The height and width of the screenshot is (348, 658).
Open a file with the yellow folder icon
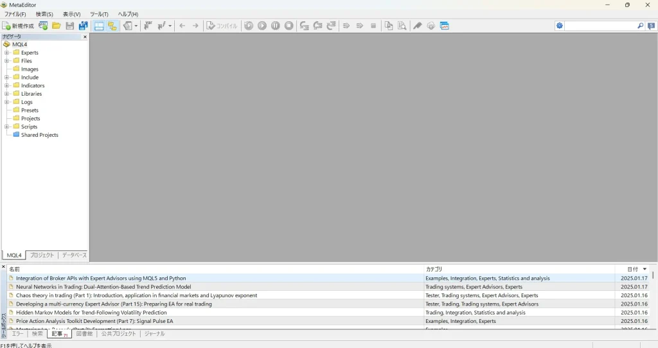pyautogui.click(x=57, y=26)
